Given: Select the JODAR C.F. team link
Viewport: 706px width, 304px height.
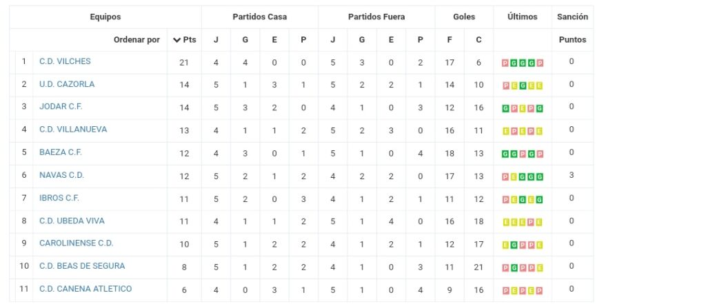Looking at the screenshot, I should click(x=61, y=107).
